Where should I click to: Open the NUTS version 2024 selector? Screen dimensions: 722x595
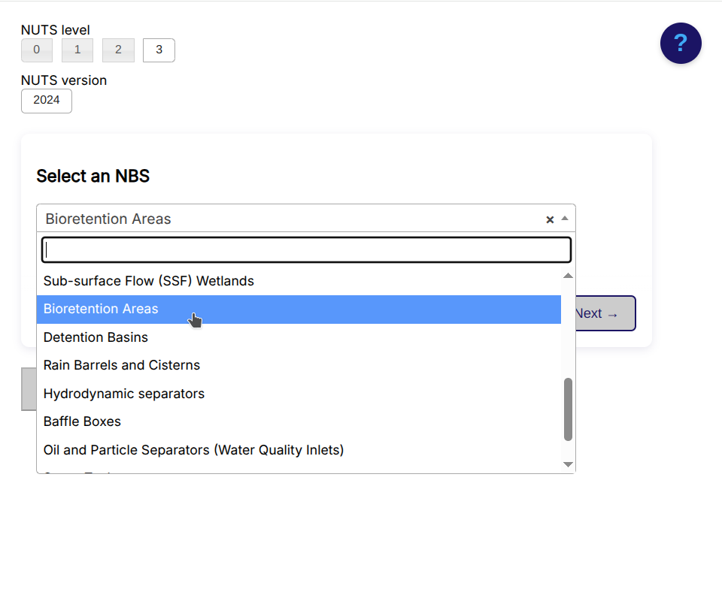[x=46, y=100]
